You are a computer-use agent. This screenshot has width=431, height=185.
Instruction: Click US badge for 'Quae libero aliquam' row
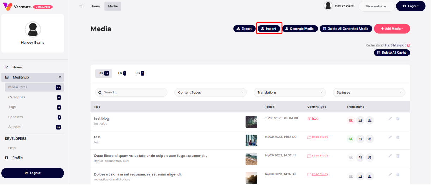[x=369, y=158]
